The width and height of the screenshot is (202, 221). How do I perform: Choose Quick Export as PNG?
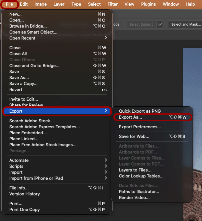[140, 111]
